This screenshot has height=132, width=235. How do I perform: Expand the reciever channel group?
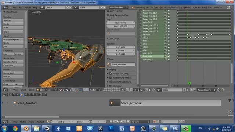pos(141,34)
